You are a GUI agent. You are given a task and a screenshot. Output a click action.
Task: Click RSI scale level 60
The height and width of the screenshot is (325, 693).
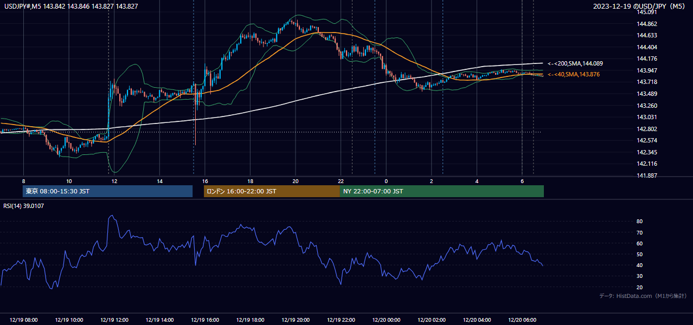pyautogui.click(x=639, y=243)
